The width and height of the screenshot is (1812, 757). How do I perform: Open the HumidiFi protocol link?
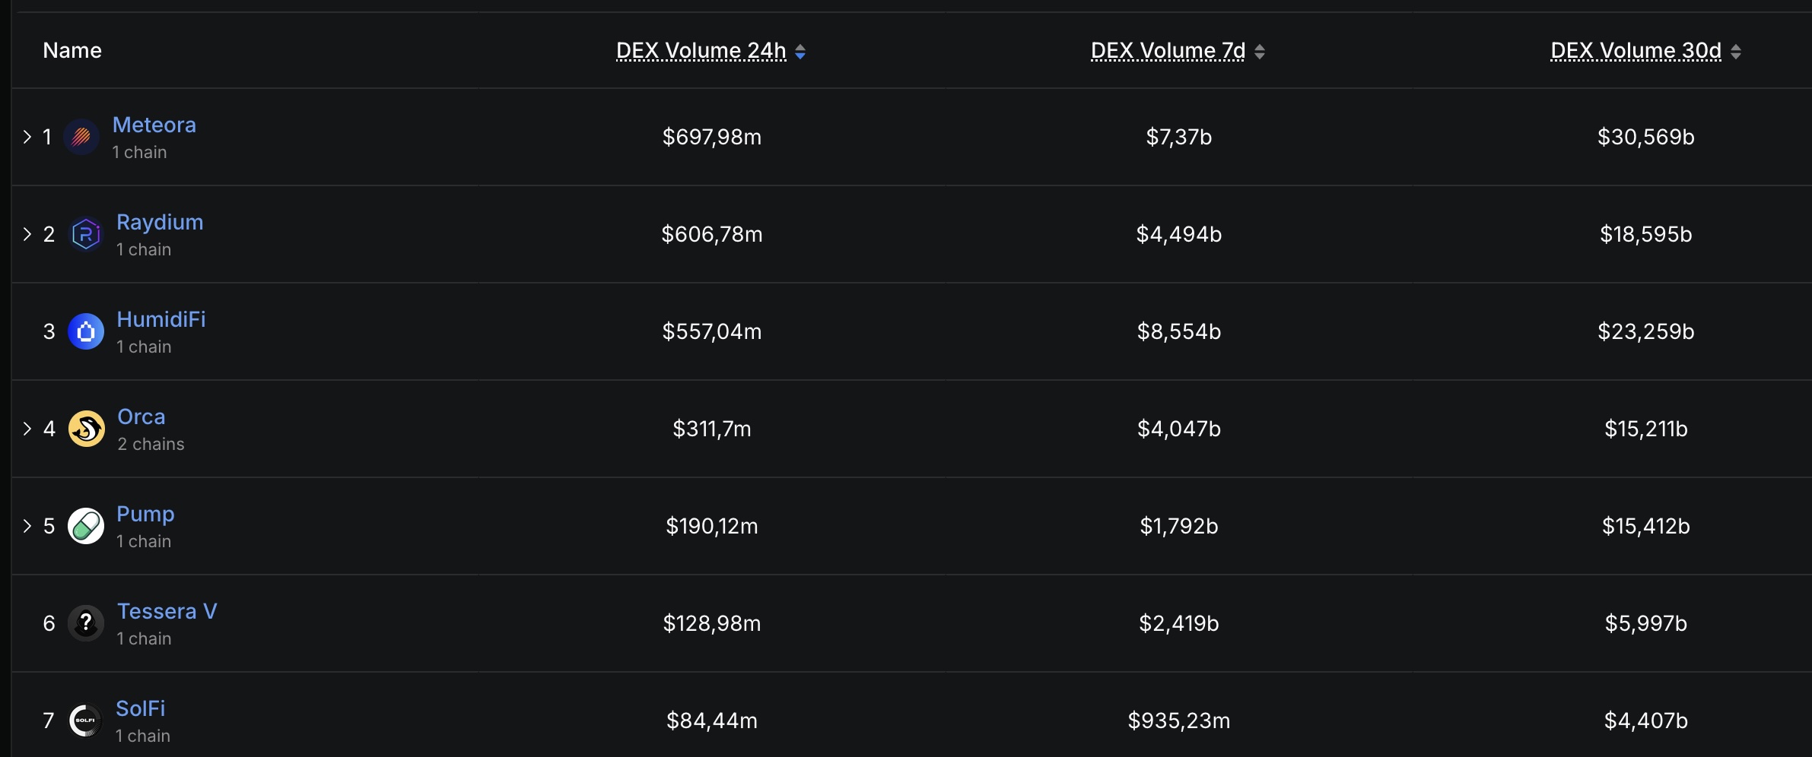tap(161, 319)
